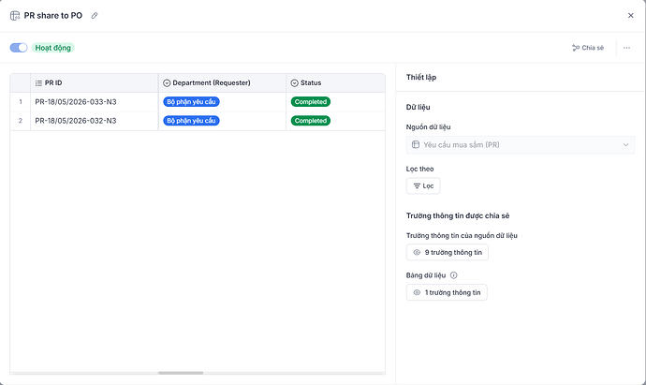Click the chevron arrow of the data source dropdown
This screenshot has width=646, height=385.
[625, 144]
